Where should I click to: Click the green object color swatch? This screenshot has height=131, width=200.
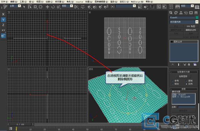[197, 18]
